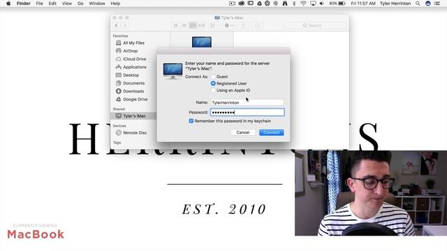Go back in the Finder window

pyautogui.click(x=117, y=25)
